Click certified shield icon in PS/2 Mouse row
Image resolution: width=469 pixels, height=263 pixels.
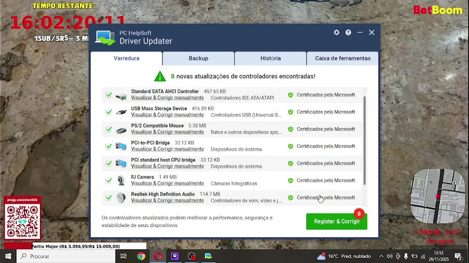tap(290, 129)
